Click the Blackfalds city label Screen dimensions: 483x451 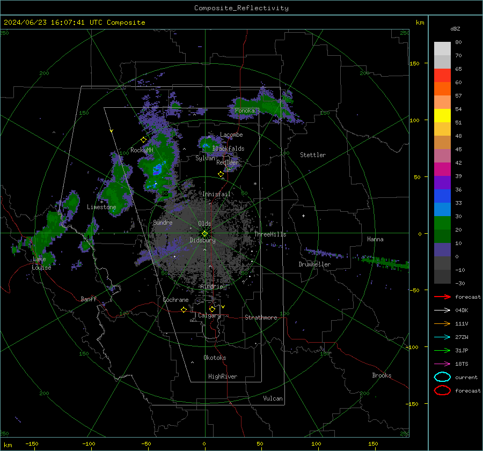228,149
